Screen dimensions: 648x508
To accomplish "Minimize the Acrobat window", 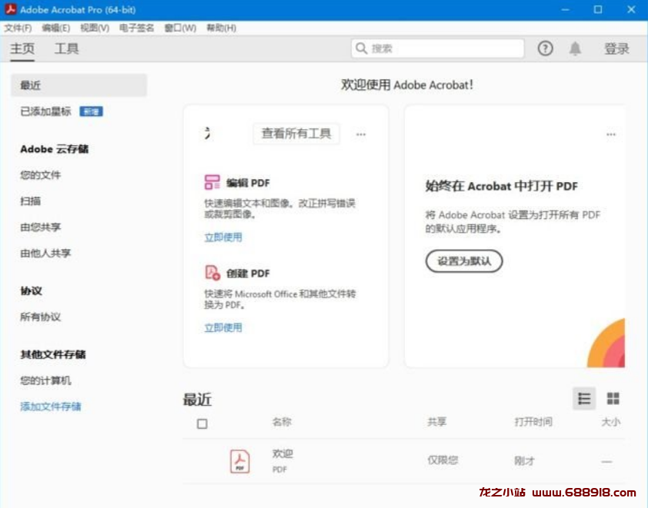I will point(566,9).
